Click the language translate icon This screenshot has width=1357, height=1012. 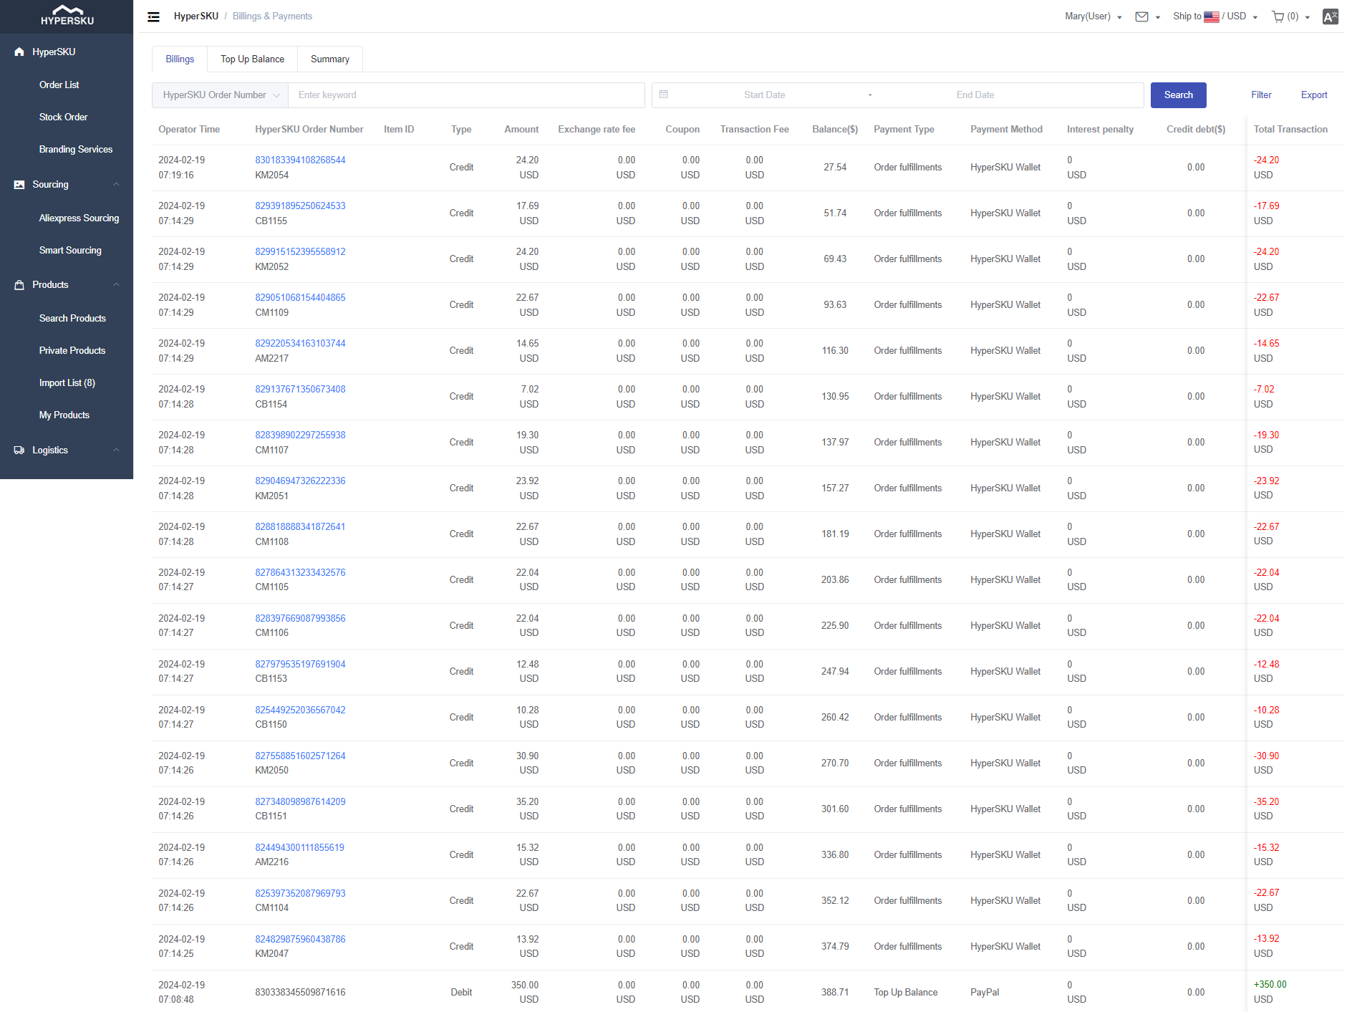[x=1330, y=16]
